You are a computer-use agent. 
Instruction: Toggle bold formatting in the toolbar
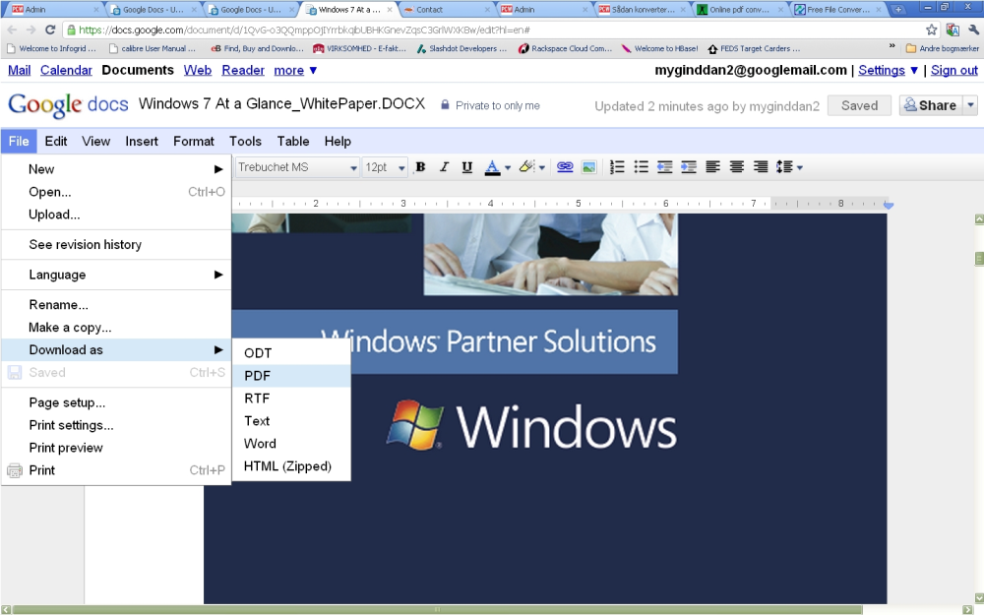point(420,167)
